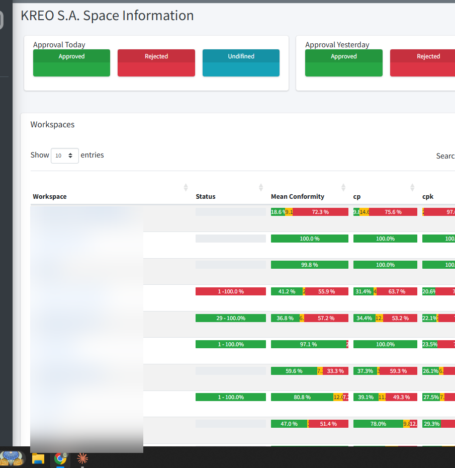Click the 78.0% green cp segment
Image resolution: width=455 pixels, height=468 pixels.
(379, 424)
